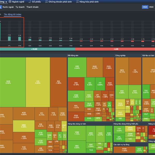Open the GAS 2.37% heatmap tile
The height and width of the screenshot is (155, 155).
(139, 150)
